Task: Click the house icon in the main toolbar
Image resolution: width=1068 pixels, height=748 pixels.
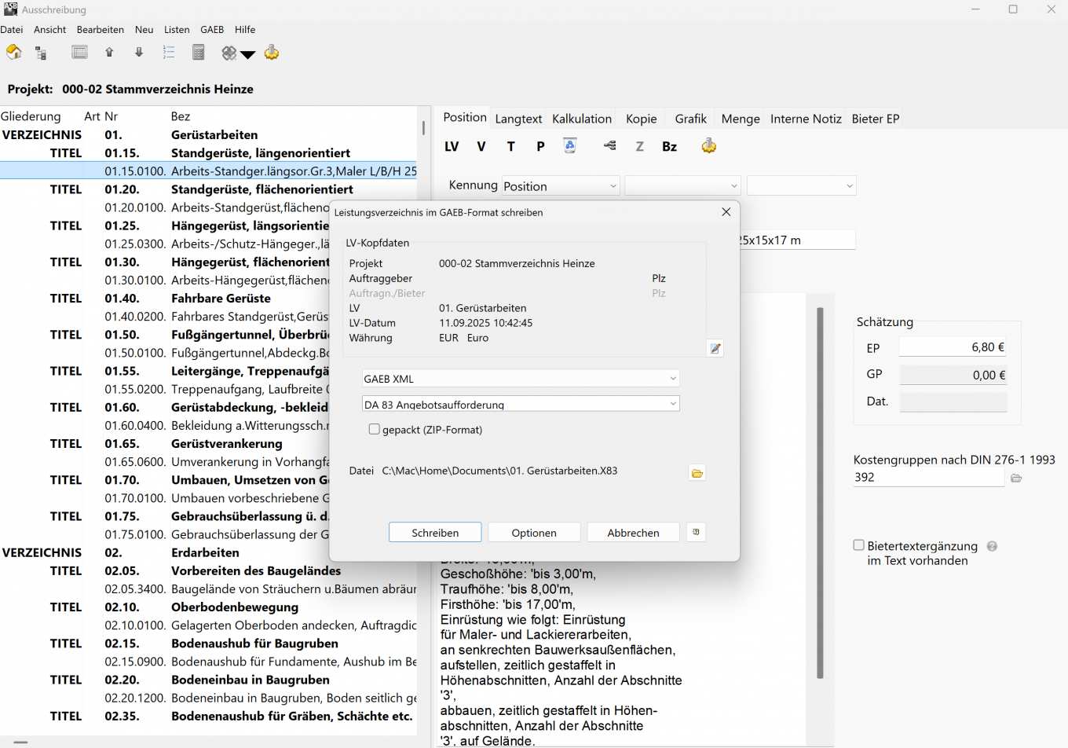Action: [13, 53]
